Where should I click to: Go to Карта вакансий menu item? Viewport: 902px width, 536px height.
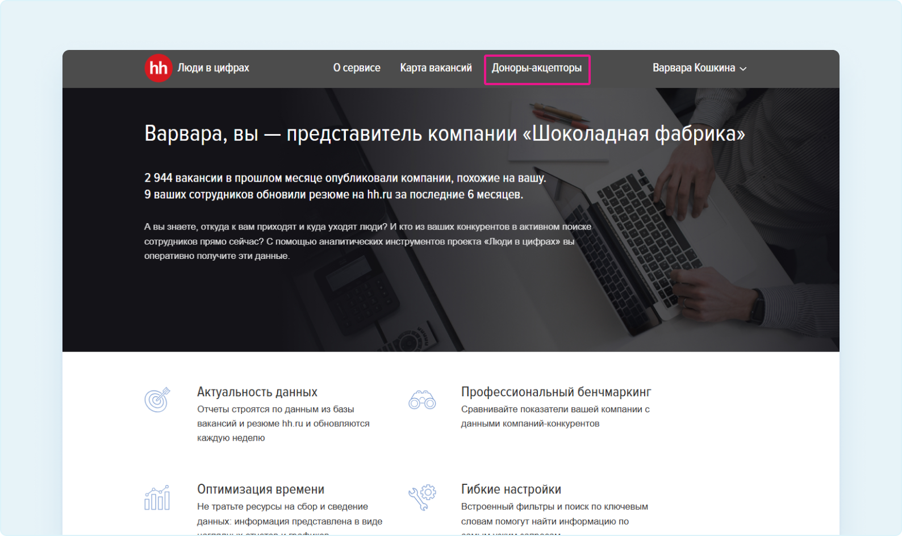[x=436, y=68]
